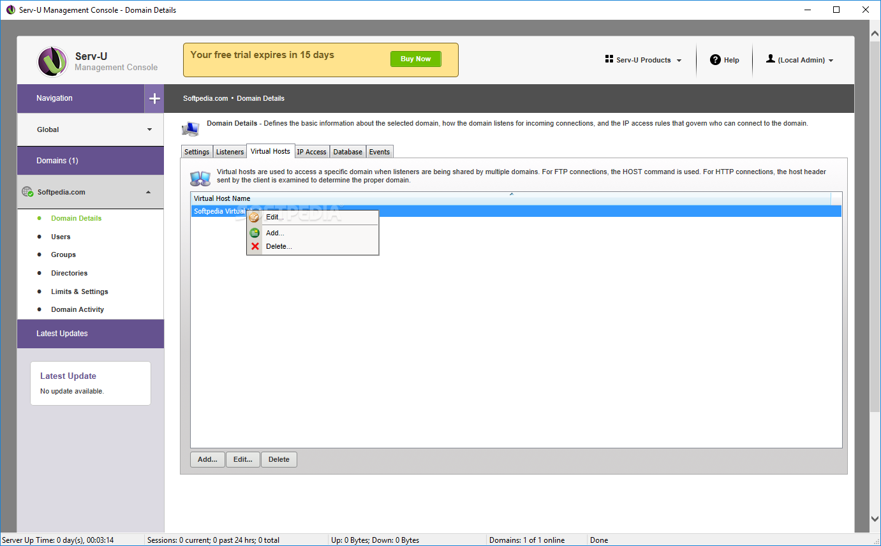Choose Add... from the context menu
The height and width of the screenshot is (546, 881).
(313, 233)
